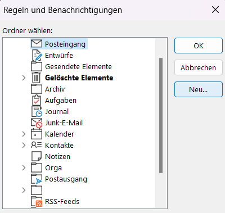Click the Notizen sticky note icon
The image size is (225, 213).
click(37, 156)
